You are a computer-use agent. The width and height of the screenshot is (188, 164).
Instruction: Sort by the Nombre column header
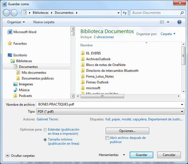click(86, 45)
